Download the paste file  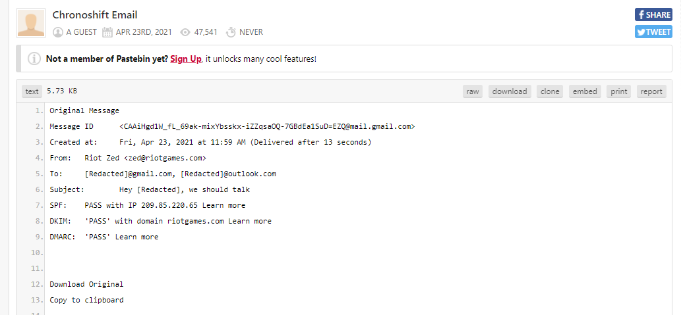point(510,91)
